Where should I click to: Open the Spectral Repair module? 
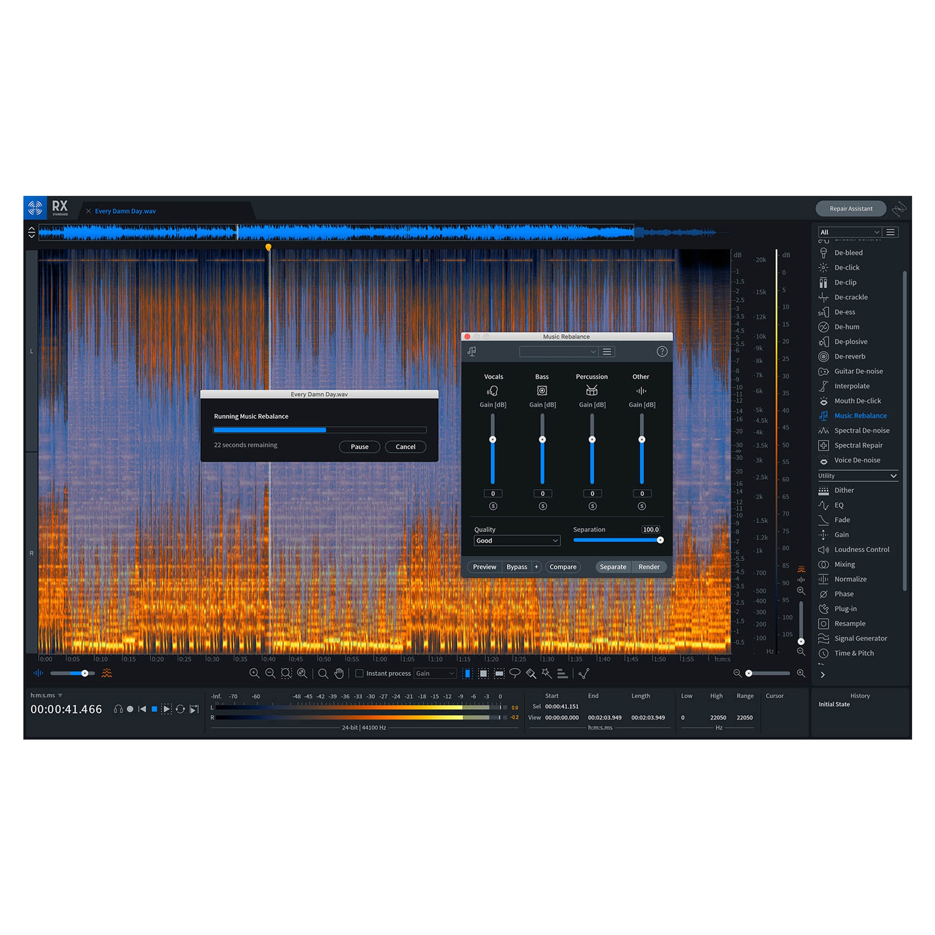857,445
